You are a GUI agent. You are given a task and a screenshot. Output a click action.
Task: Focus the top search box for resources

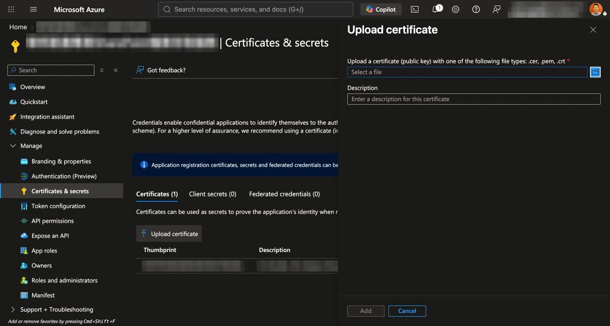pyautogui.click(x=255, y=9)
